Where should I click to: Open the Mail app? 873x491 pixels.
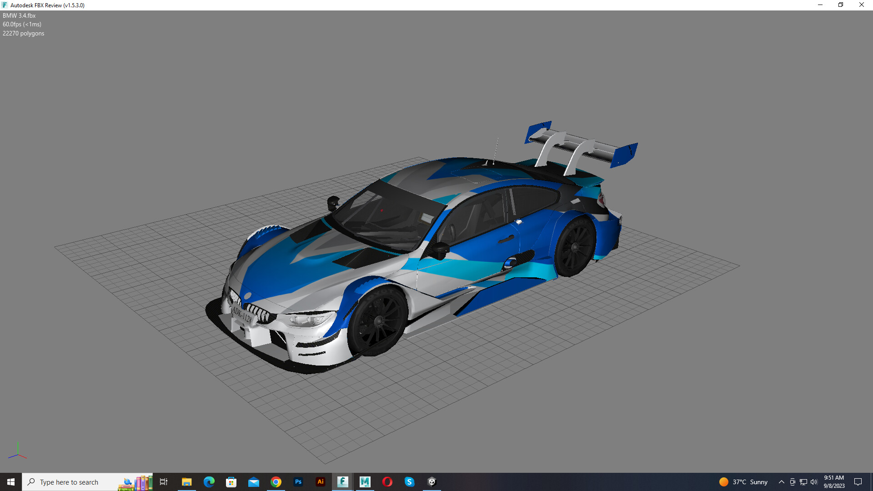click(x=254, y=482)
